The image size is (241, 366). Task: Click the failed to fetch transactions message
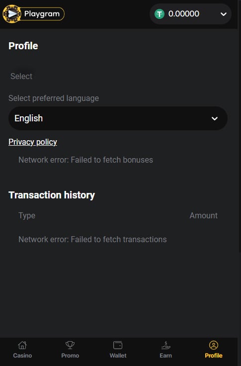tap(92, 239)
